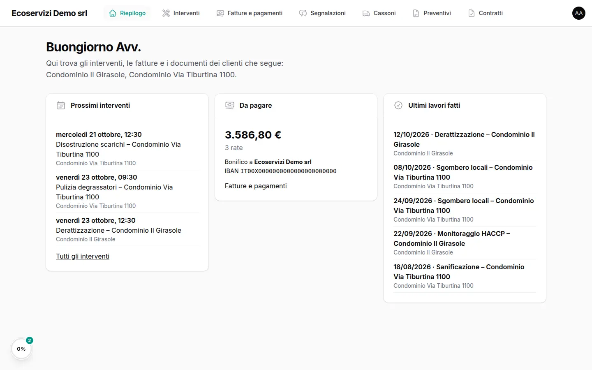This screenshot has width=592, height=370.
Task: Click the 12/10/2026 Derattizzazione entry
Action: [465, 143]
